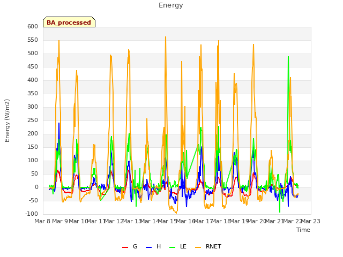Click the 400 y-axis tick label
Viewport: 343px width, 257px height.
click(x=33, y=80)
